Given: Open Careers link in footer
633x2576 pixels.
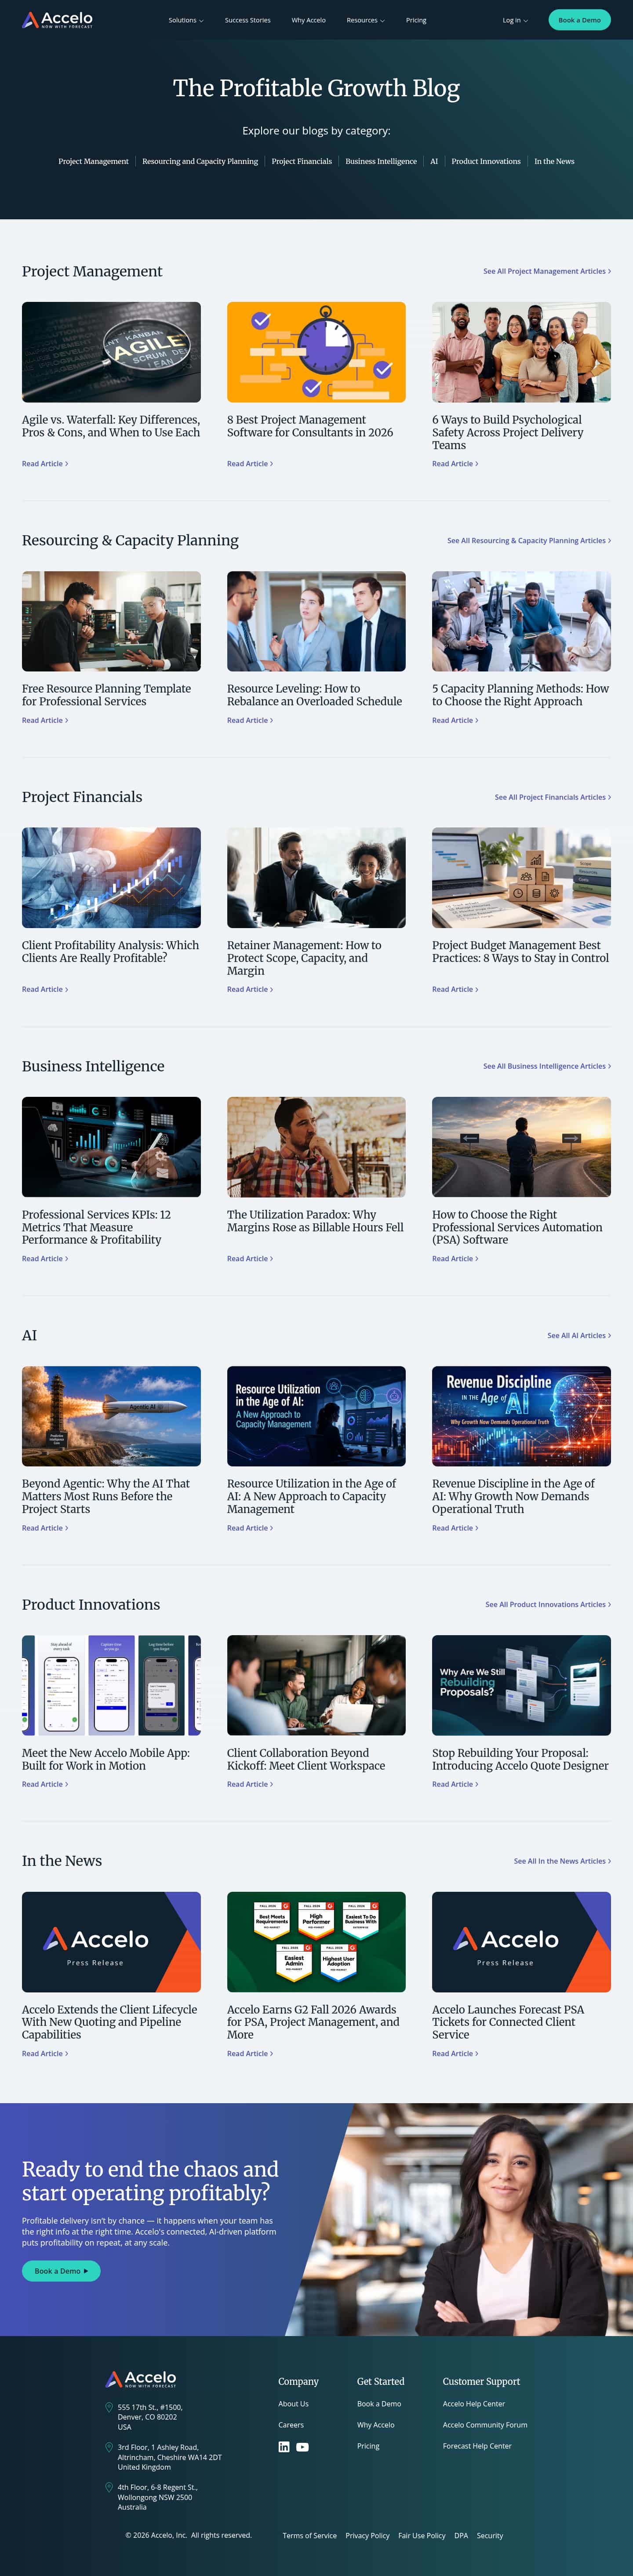Looking at the screenshot, I should (291, 2424).
